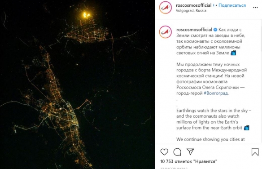Like the post with heart icon

click(x=164, y=152)
